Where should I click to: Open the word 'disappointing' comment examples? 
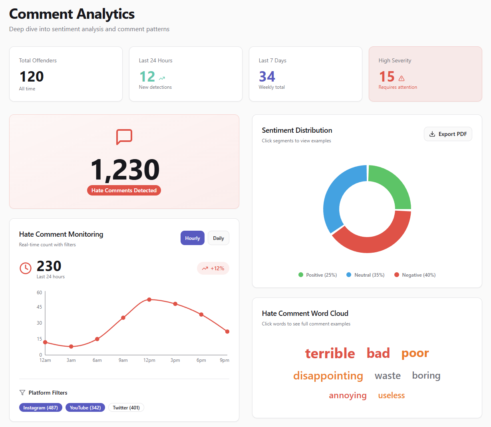(x=328, y=376)
